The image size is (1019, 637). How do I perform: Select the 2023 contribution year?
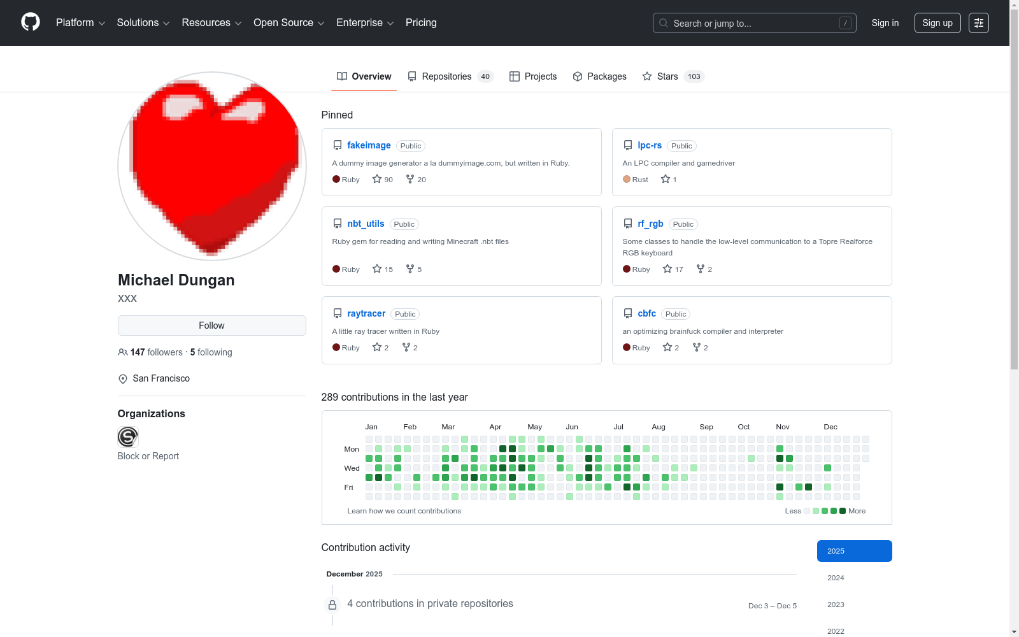[x=855, y=605]
